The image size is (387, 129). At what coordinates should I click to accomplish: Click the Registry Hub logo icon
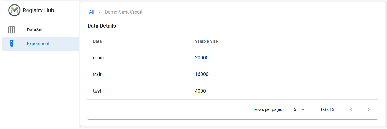click(14, 10)
